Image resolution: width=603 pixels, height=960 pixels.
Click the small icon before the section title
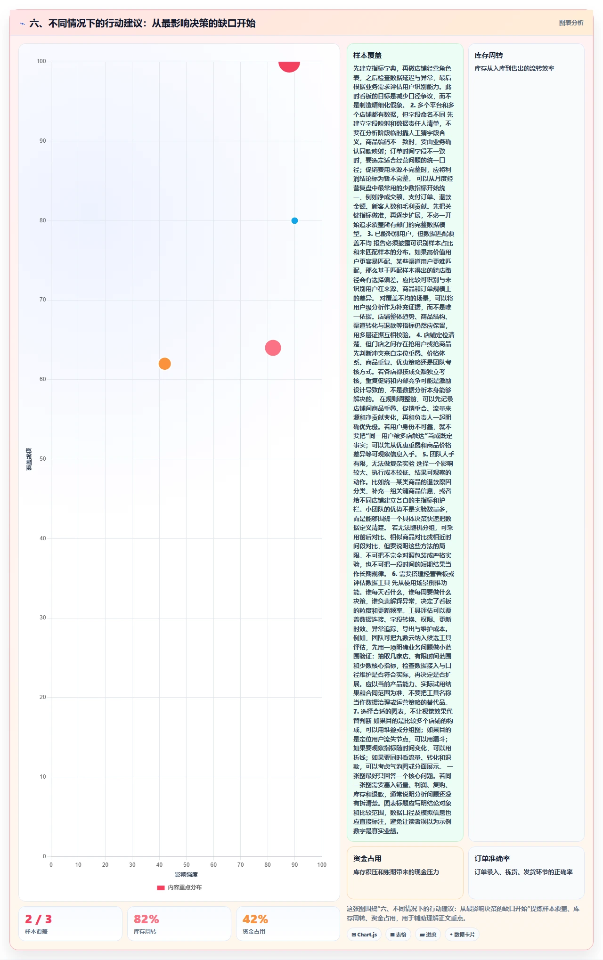pyautogui.click(x=23, y=23)
